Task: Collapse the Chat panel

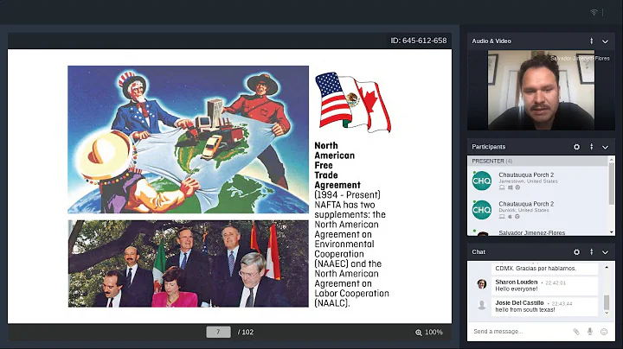Action: tap(605, 252)
